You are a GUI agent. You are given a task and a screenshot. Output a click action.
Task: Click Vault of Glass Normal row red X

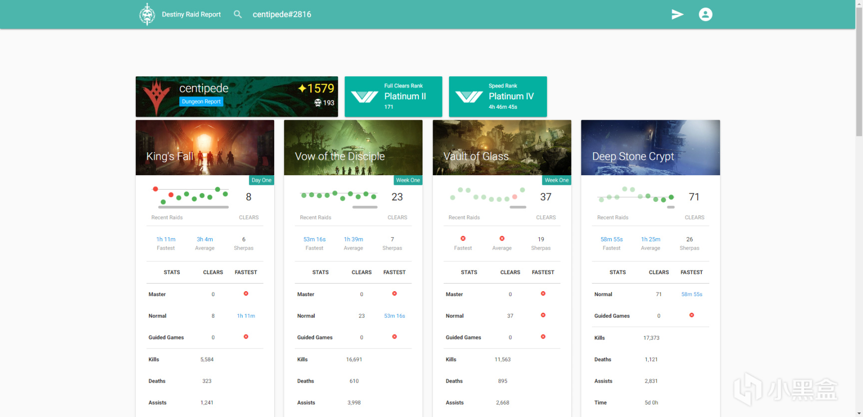tap(543, 315)
